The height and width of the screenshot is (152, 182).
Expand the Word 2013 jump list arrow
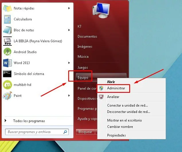pos(69,63)
